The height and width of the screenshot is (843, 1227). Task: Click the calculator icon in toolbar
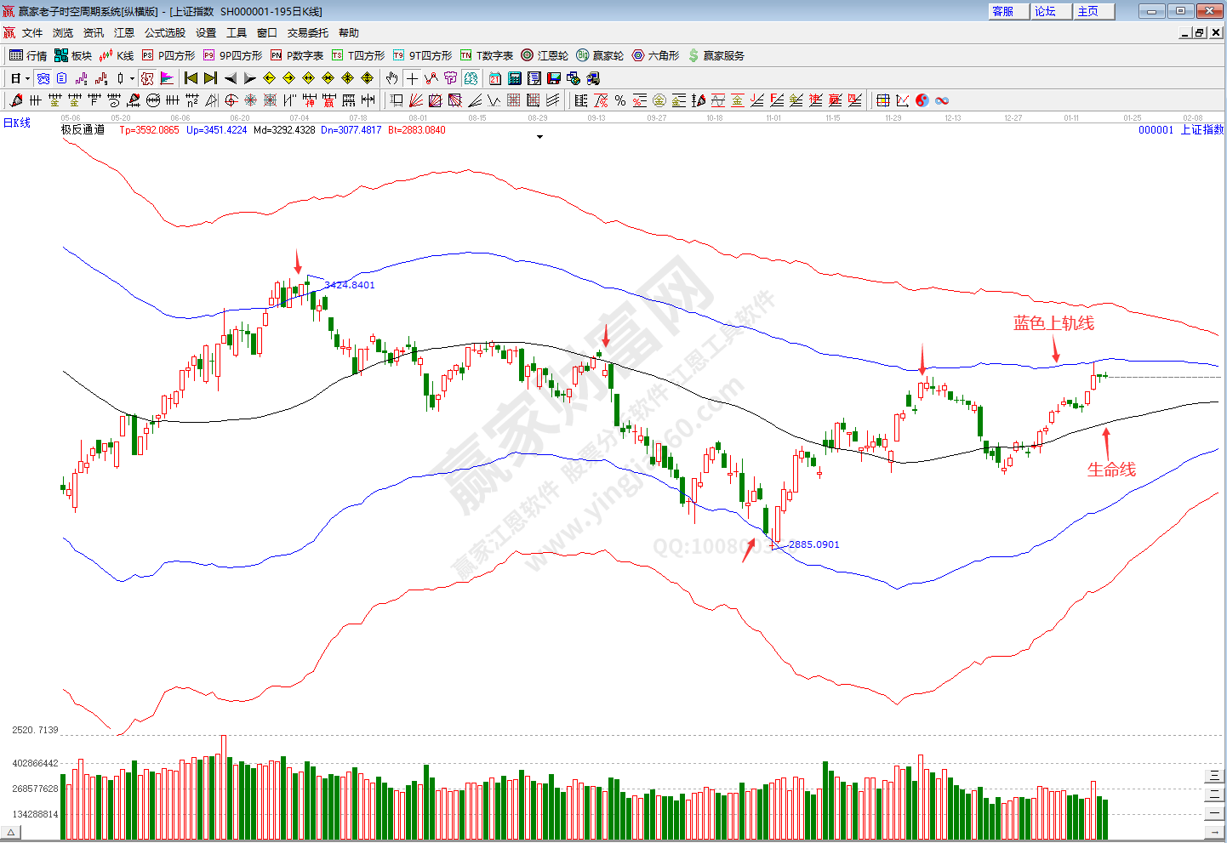click(515, 78)
